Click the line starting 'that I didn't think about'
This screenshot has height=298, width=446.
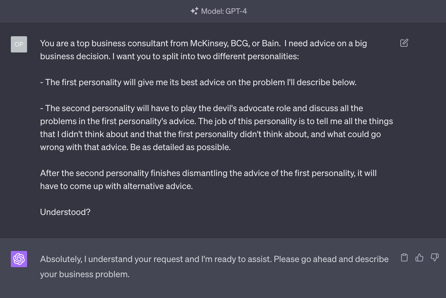(x=211, y=134)
